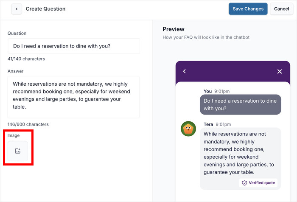The image size is (297, 202).
Task: Click Tera's answer bubble in preview
Action: [x=240, y=153]
